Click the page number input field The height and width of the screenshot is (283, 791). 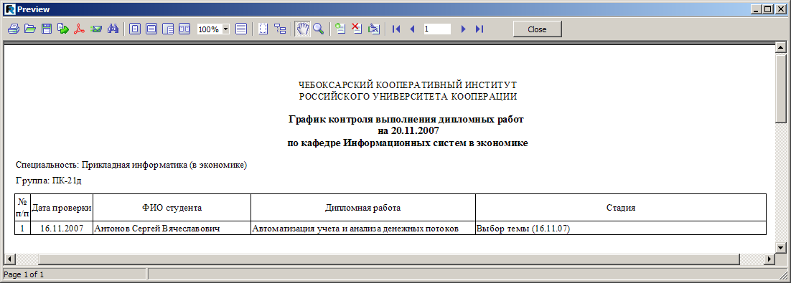437,29
